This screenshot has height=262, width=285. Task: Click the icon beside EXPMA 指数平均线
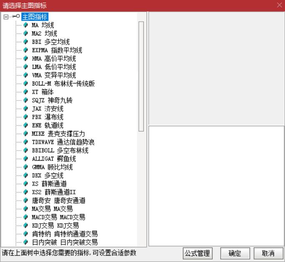click(x=26, y=50)
